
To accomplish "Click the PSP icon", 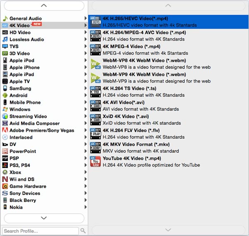I will (x=5, y=158).
